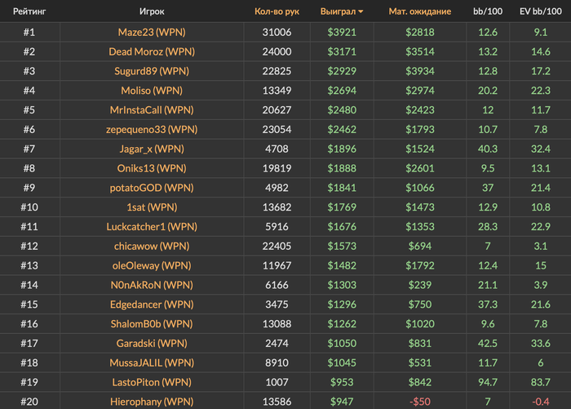This screenshot has height=409, width=571.
Task: Open Dead Moroz (WPN) player link
Action: click(152, 51)
